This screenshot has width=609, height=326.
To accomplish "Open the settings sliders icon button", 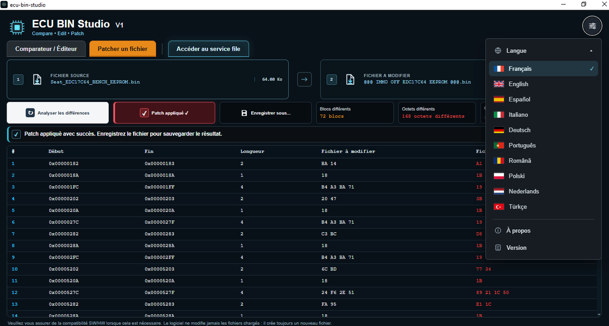I will pyautogui.click(x=592, y=26).
